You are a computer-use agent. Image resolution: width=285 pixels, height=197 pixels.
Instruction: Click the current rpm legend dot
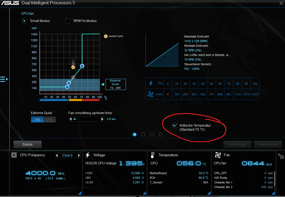point(106,36)
